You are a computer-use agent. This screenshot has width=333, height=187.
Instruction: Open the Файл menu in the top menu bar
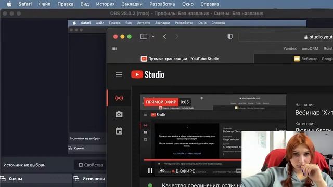45,4
